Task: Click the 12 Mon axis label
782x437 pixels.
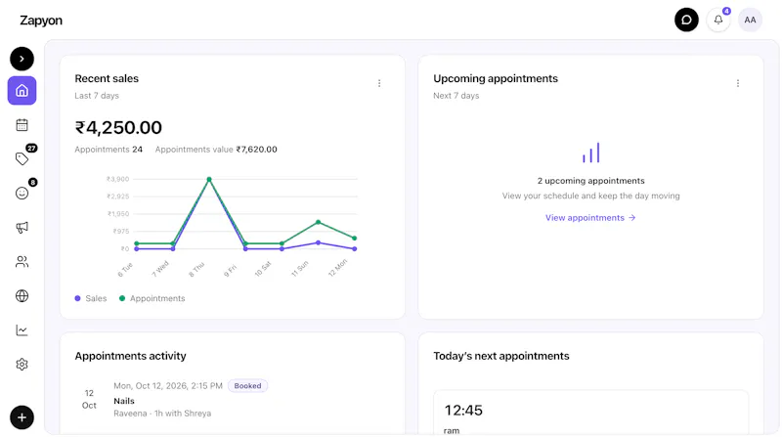Action: coord(337,269)
